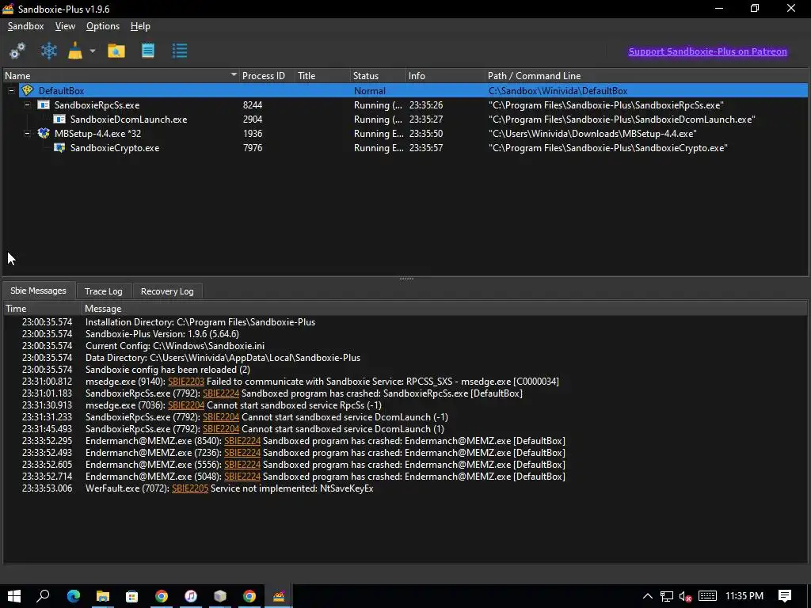Open SBIE2224 link for Endermanch@MEMZ.exe (5556)
This screenshot has width=811, height=608.
point(242,465)
